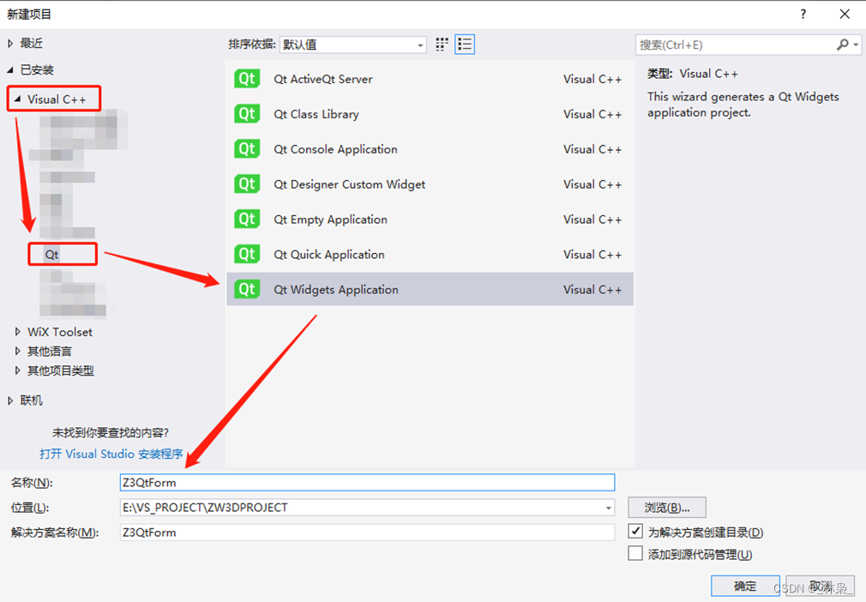
Task: Collapse the 已安装 section
Action: point(10,69)
